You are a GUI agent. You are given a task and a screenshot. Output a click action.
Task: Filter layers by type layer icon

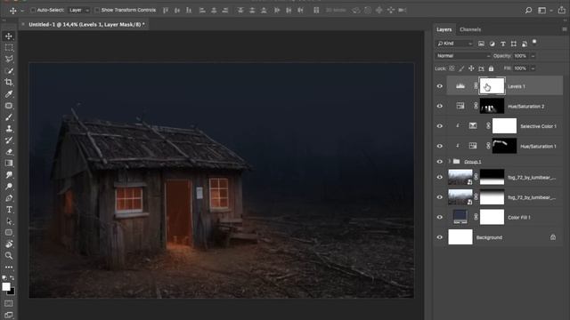pos(502,44)
